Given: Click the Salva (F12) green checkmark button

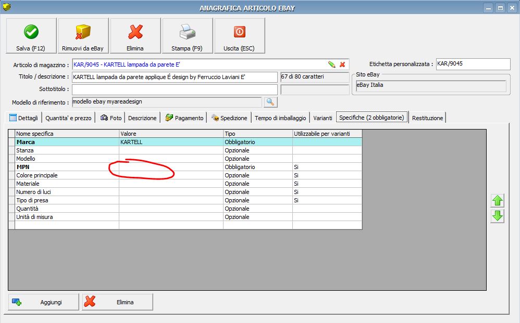Looking at the screenshot, I should click(31, 36).
